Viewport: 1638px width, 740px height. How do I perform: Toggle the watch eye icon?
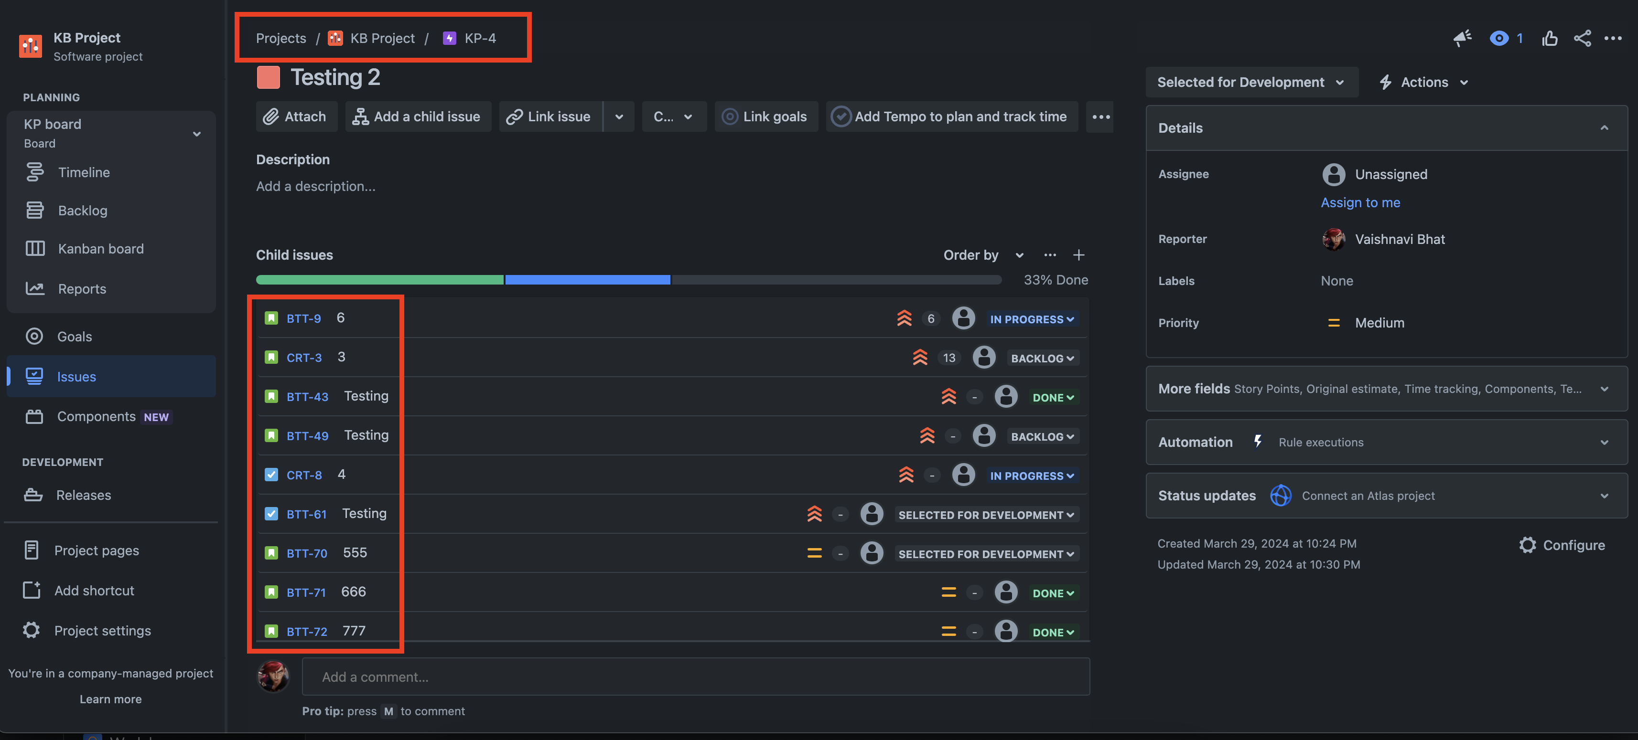[x=1499, y=38]
